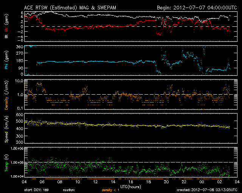Screen dimensions: 242x193
Task: Click the '6' tick at top of Bt Bz axis
Action: coord(22,12)
